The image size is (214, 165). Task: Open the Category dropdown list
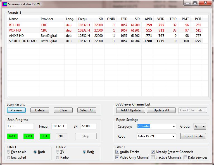(x=174, y=126)
